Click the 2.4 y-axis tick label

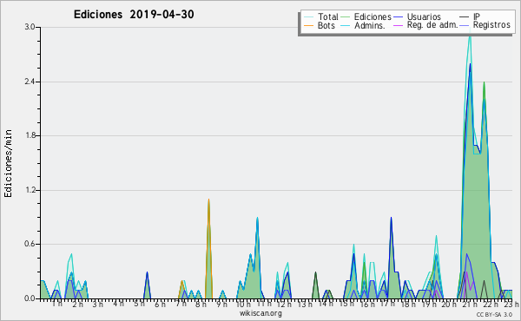30,82
